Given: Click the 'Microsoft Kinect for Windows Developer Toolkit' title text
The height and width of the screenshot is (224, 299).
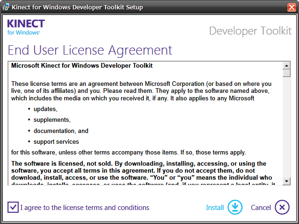Looking at the screenshot, I should click(x=82, y=65).
